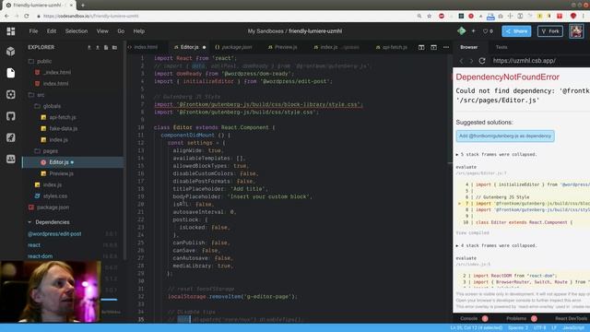Toggle the preview window layout icon
This screenshot has height=332, width=590.
point(434,47)
